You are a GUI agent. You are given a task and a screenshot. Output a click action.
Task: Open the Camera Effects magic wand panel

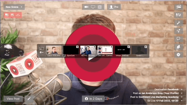[179, 23]
